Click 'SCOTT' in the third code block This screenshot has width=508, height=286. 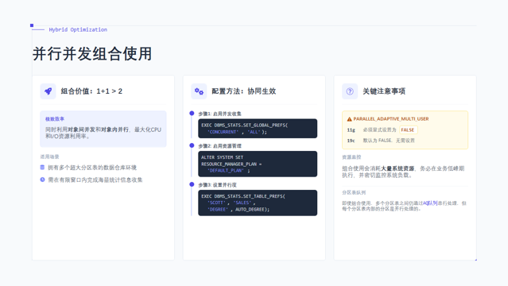pos(217,203)
